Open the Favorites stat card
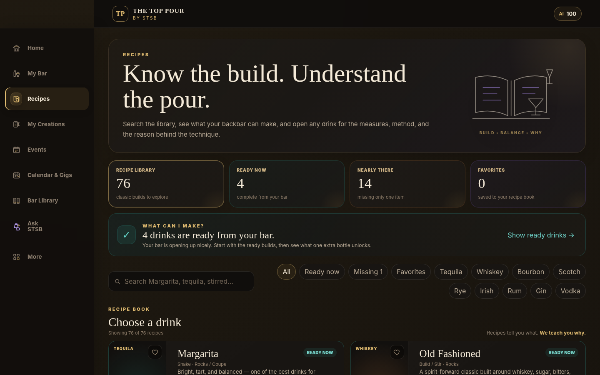Image resolution: width=600 pixels, height=375 pixels. 528,184
